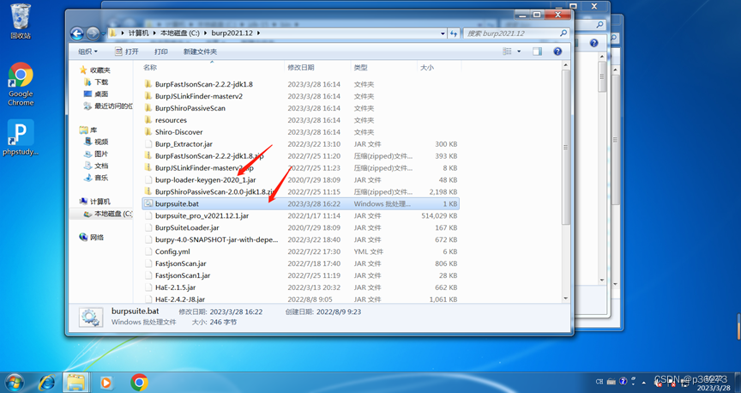
Task: Select the HaE-2.4.2-J8.jar file
Action: point(180,299)
